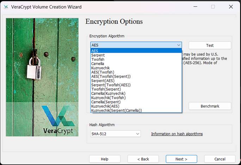Pick Kuznyechik(Twofish) from list

click(x=136, y=97)
